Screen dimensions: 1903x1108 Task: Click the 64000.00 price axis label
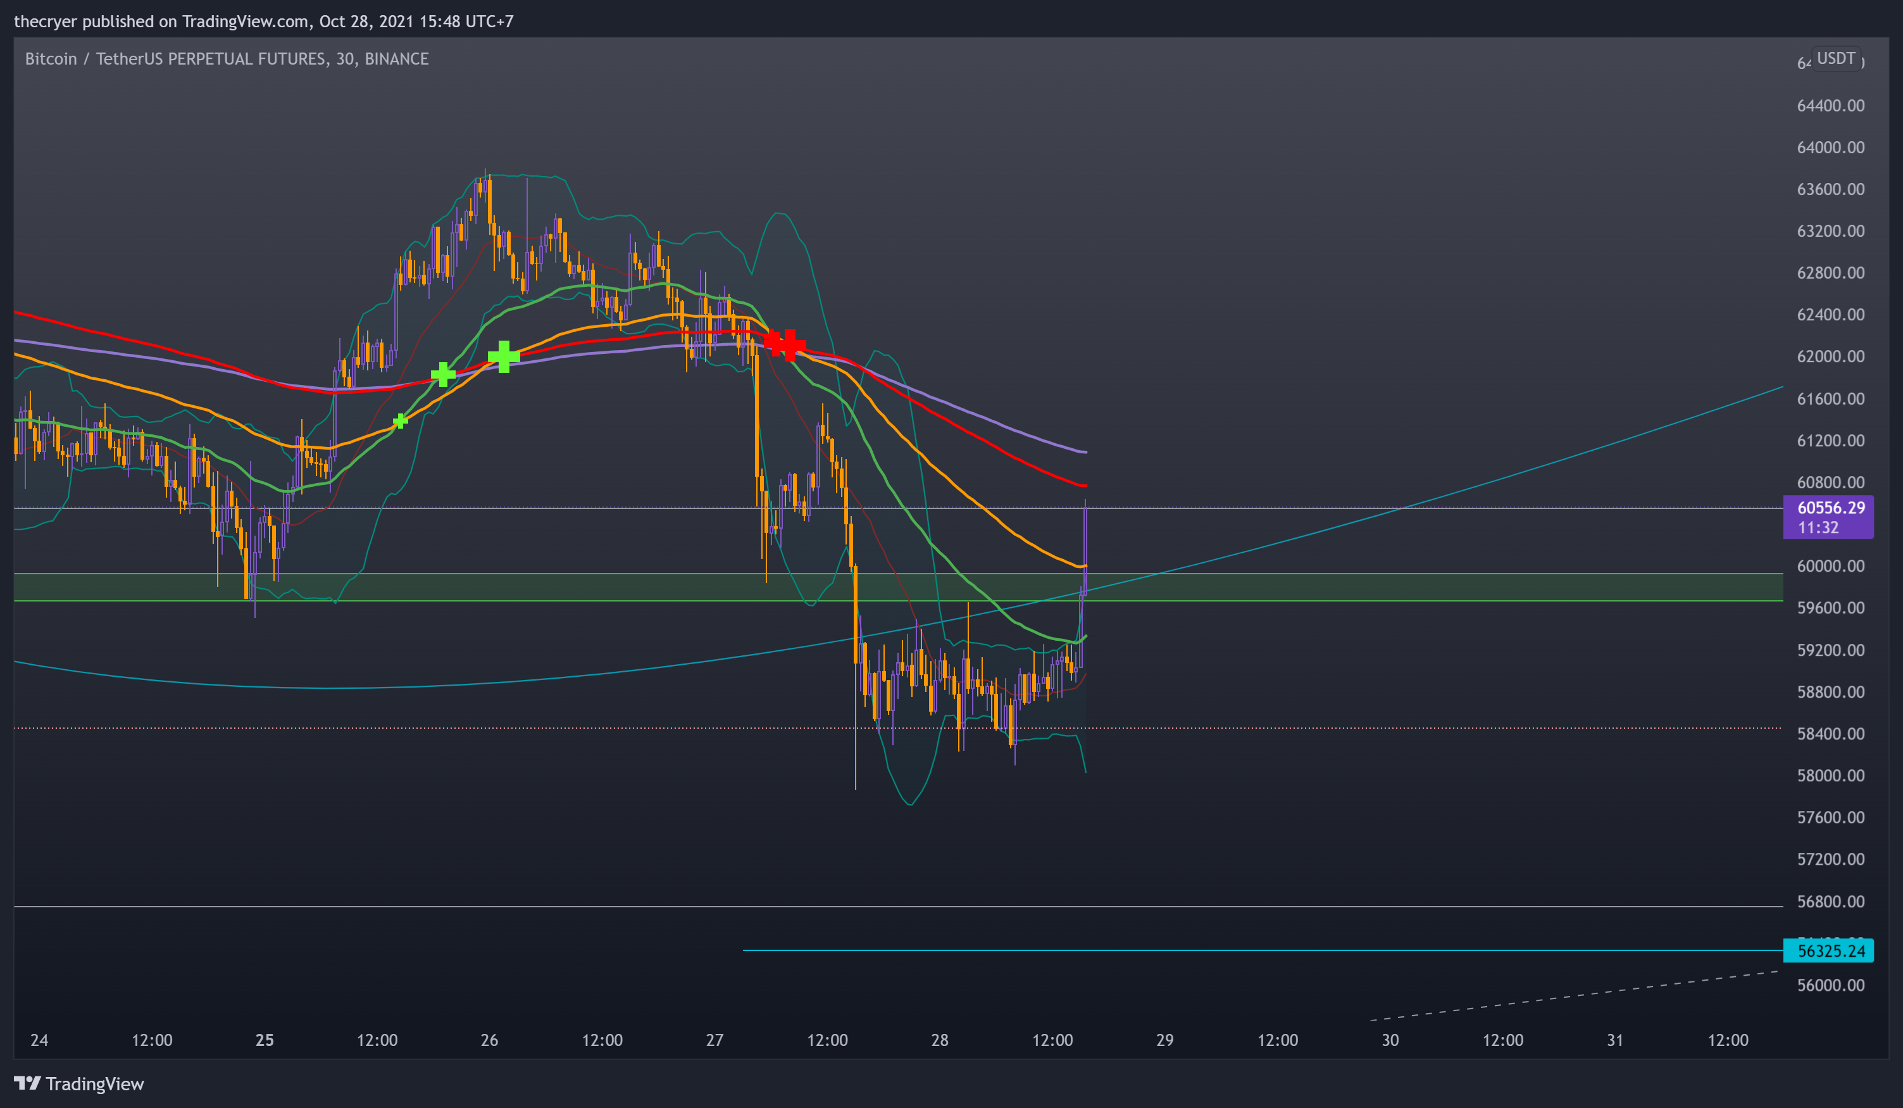(1830, 148)
